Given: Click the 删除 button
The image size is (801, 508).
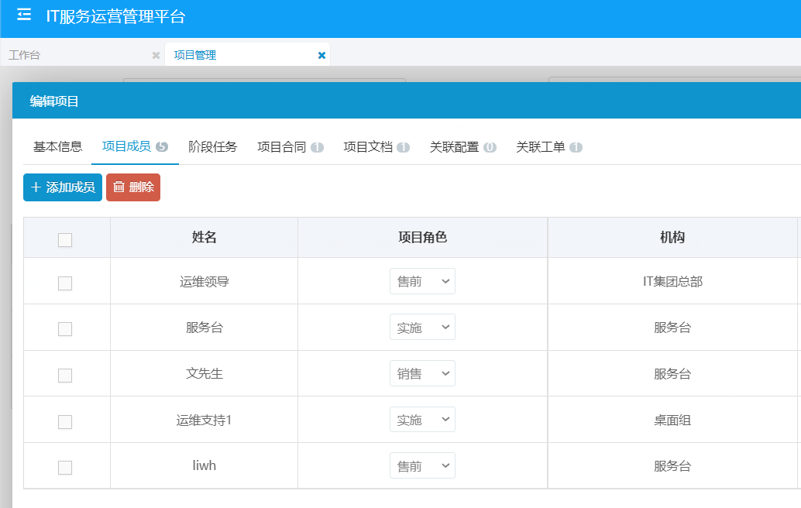Looking at the screenshot, I should [133, 187].
